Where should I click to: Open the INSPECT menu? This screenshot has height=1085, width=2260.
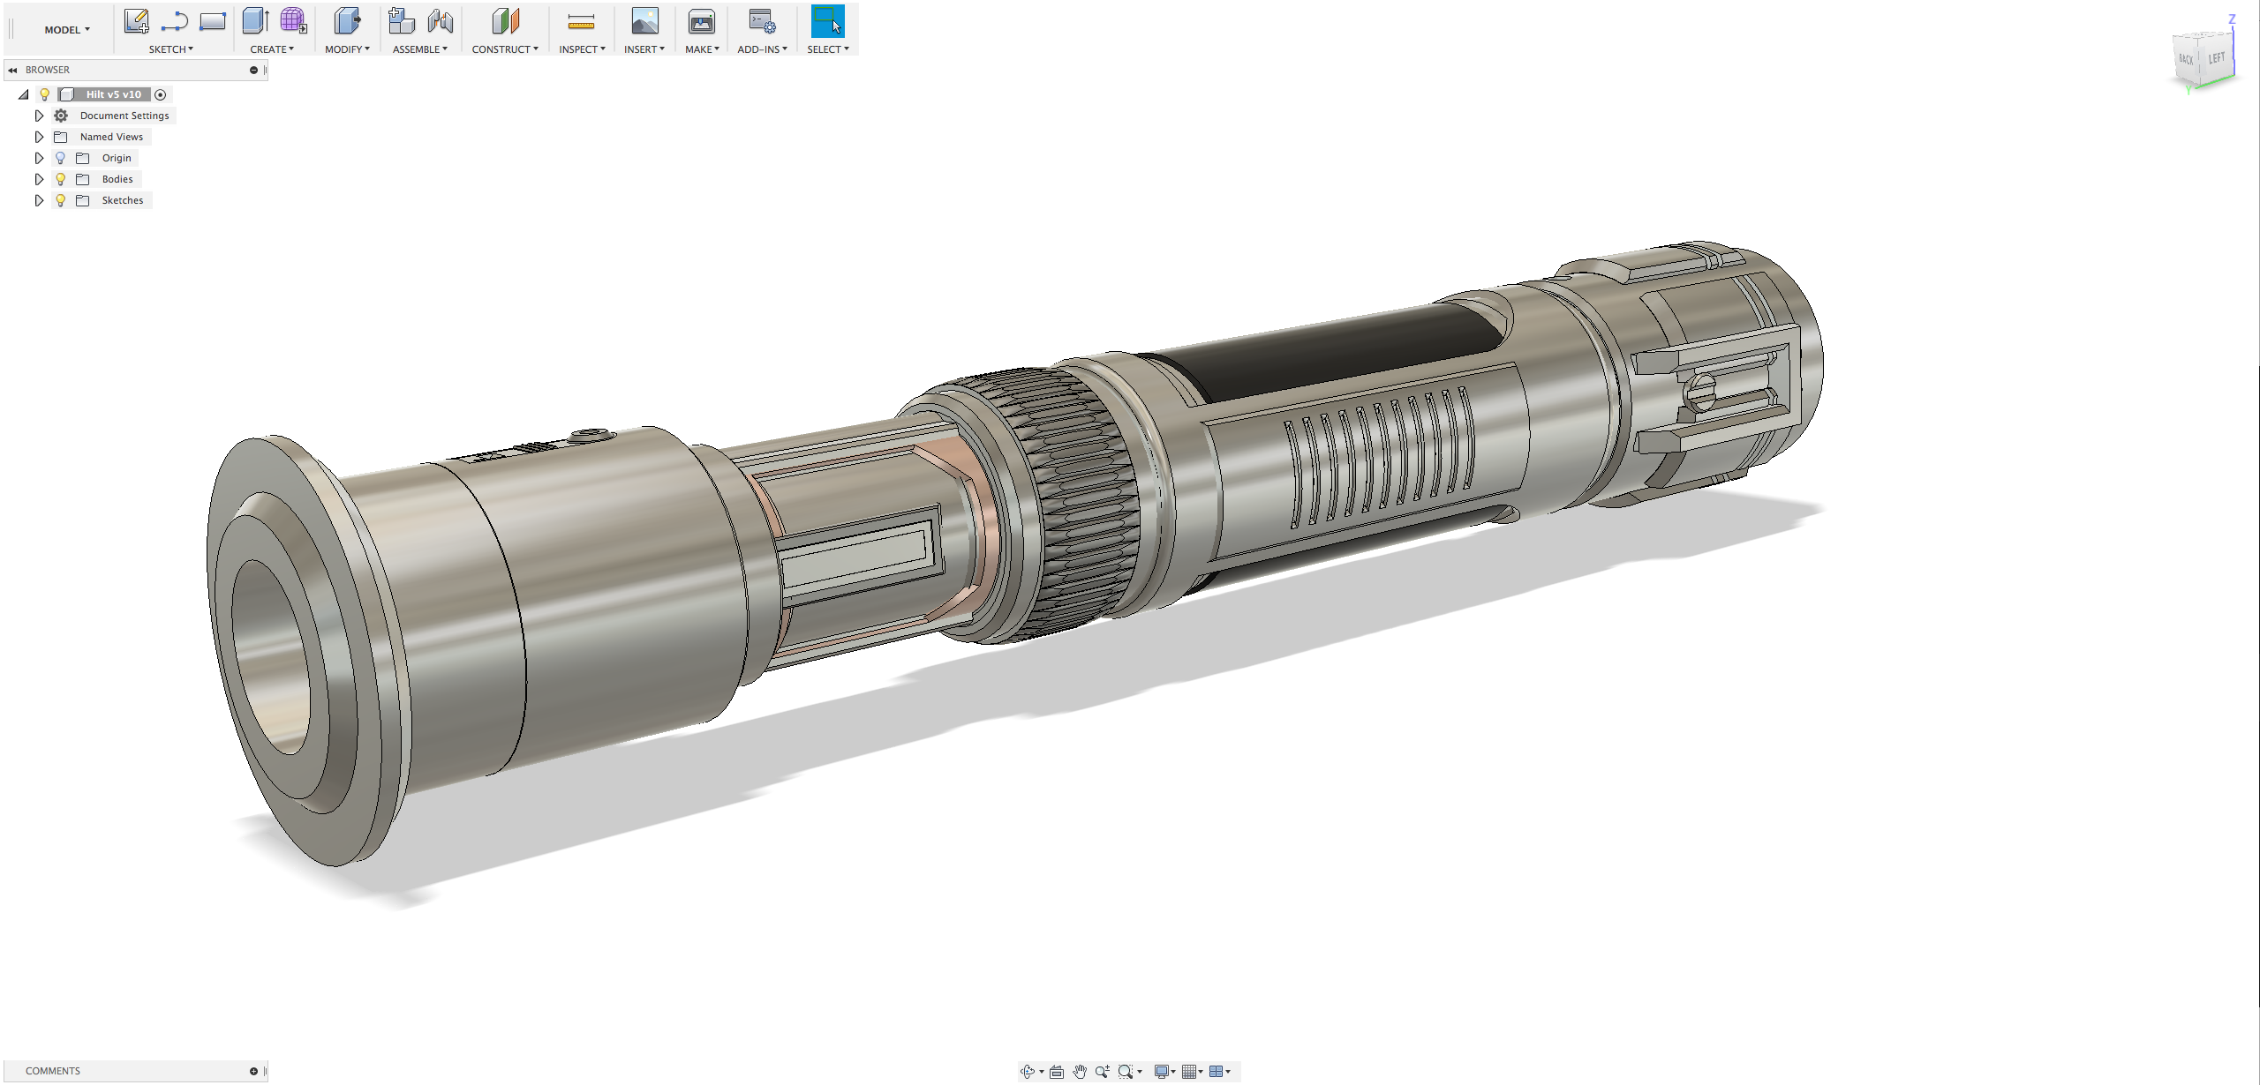pyautogui.click(x=582, y=49)
